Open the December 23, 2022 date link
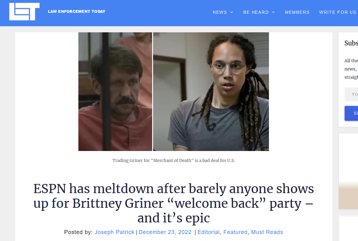 pyautogui.click(x=165, y=232)
